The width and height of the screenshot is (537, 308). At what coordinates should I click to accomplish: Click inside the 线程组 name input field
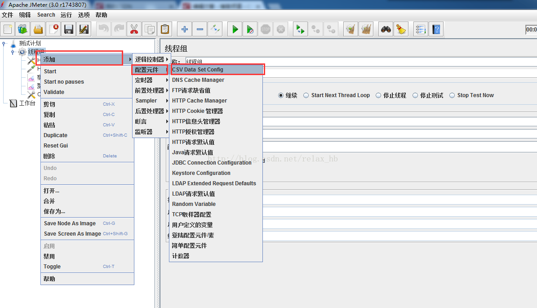tap(361, 62)
